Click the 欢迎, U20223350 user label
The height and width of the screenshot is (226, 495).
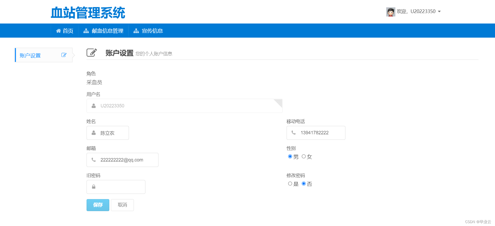coord(416,11)
